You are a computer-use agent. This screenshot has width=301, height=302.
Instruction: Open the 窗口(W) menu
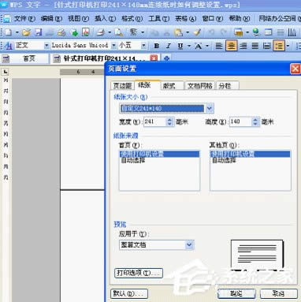click(213, 19)
